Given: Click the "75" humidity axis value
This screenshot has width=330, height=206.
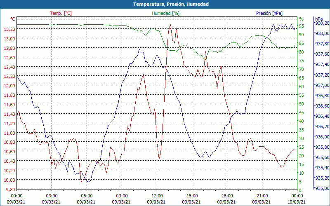Looking at the screenshot, I should (x=302, y=61).
